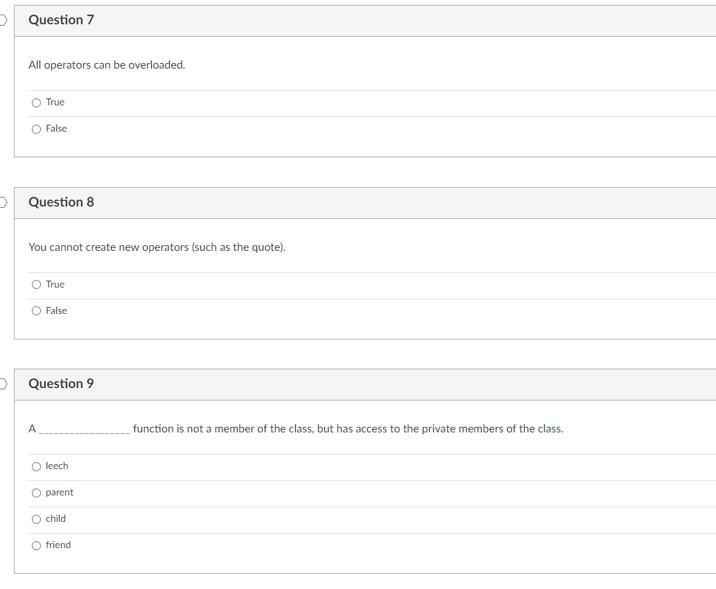Select True radio button for Question 7

point(36,103)
